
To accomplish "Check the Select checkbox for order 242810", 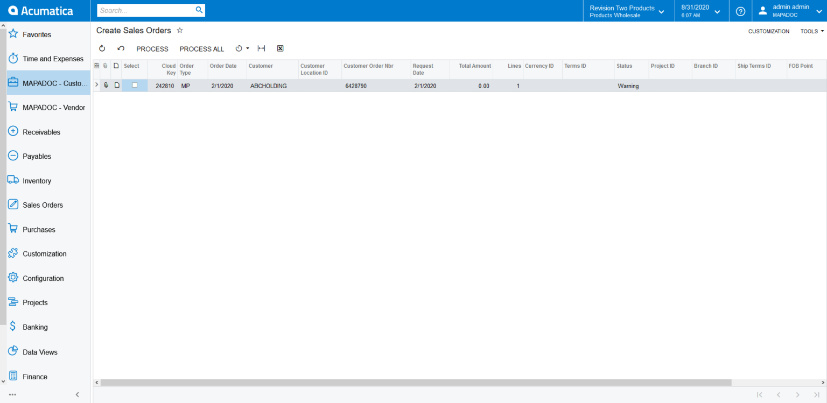I will (134, 85).
